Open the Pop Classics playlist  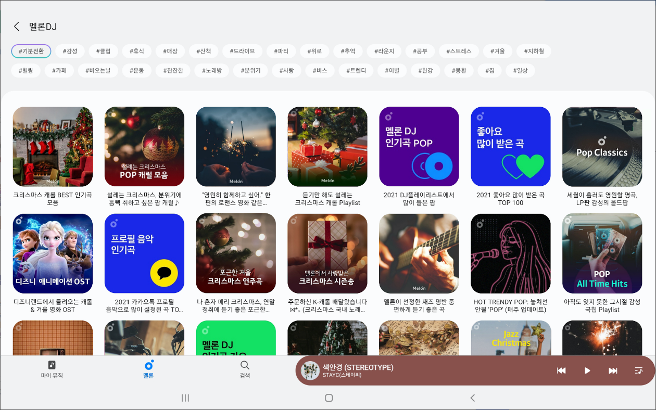pos(602,146)
